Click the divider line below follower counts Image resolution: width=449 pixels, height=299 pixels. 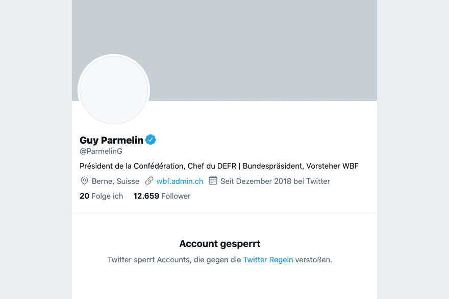[x=224, y=213]
